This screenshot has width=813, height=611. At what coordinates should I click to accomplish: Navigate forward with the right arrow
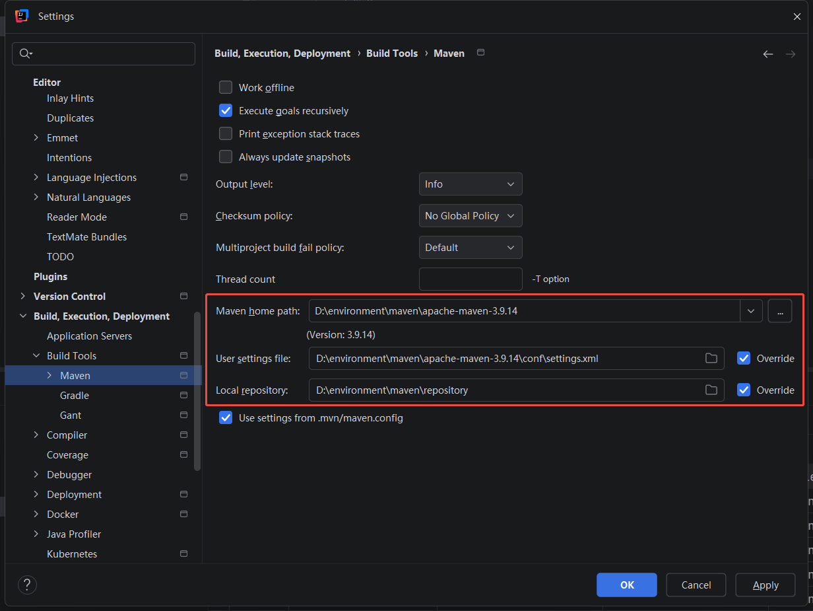coord(791,54)
